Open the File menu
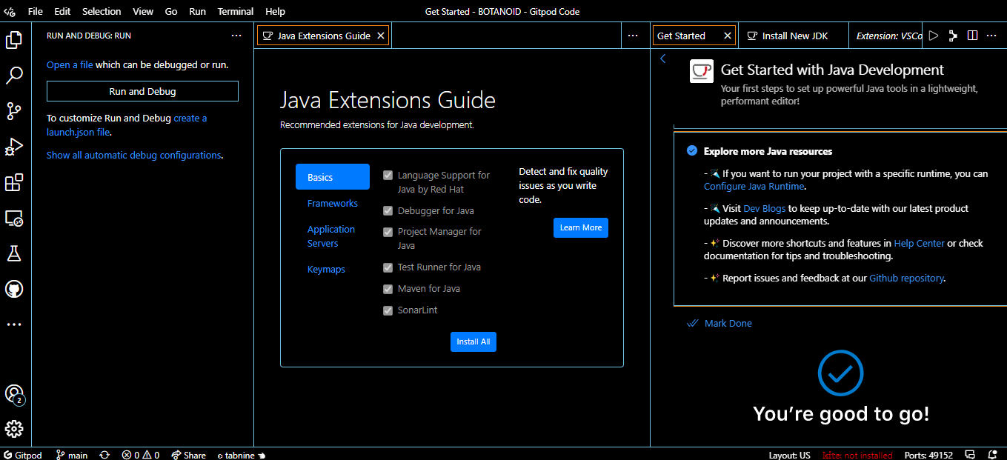1007x460 pixels. [36, 12]
